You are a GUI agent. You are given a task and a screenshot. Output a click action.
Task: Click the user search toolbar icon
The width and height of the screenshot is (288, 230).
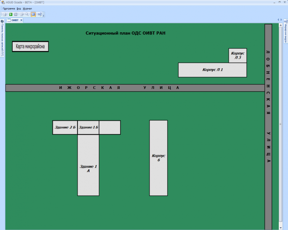22,14
